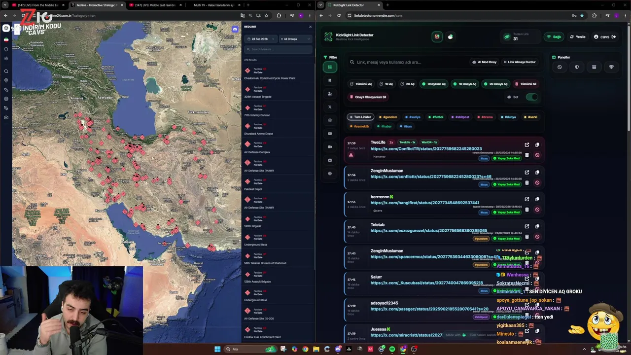Select Shurabad Ammo Depot entry
The width and height of the screenshot is (631, 355).
(278, 129)
